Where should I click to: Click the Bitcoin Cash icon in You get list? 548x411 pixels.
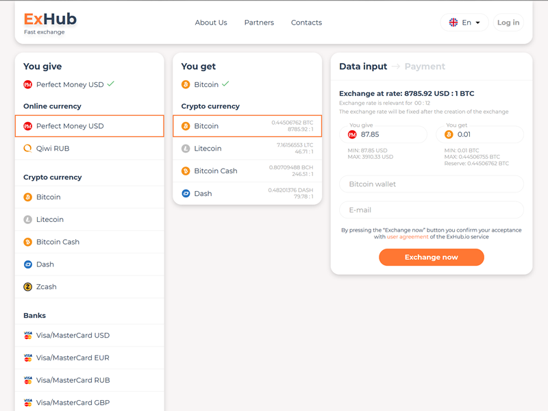pos(186,171)
